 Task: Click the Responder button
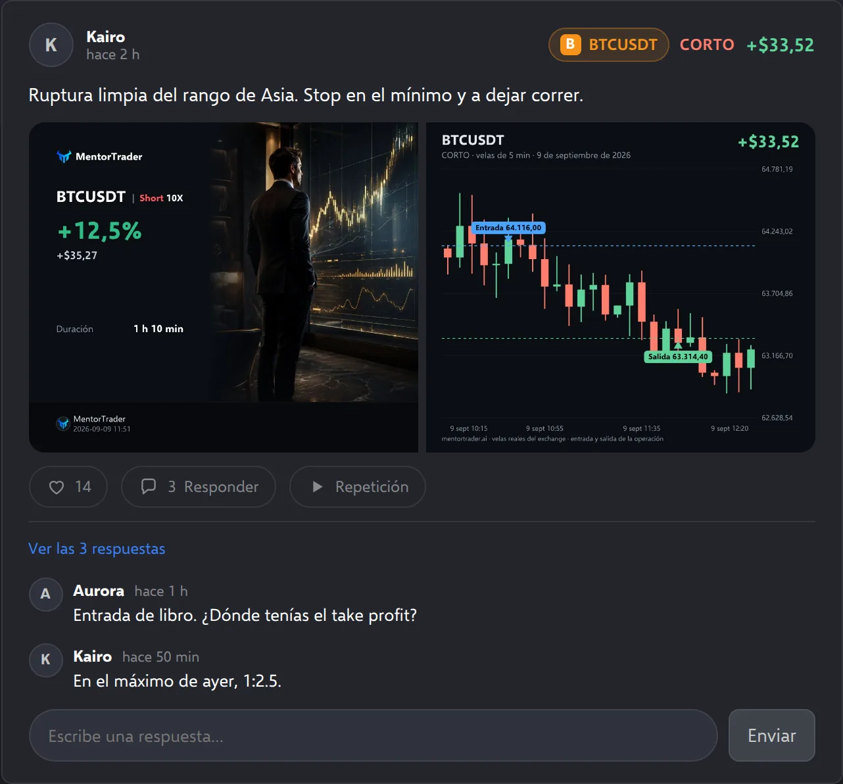pos(199,487)
